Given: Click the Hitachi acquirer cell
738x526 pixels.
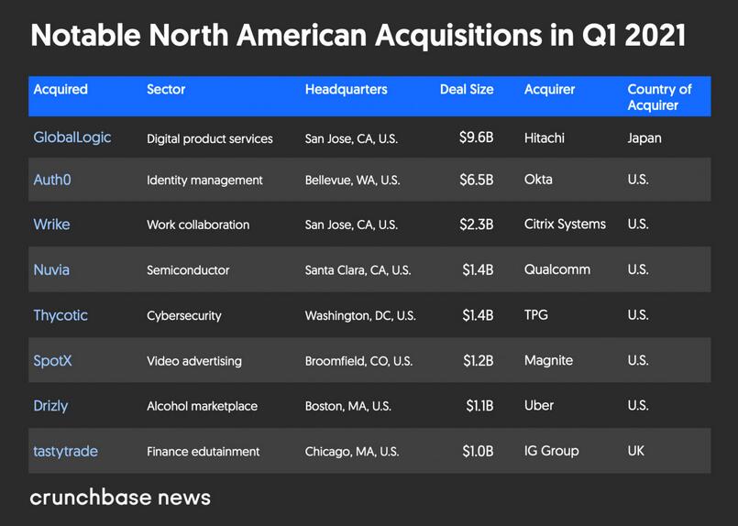Looking at the screenshot, I should 545,137.
